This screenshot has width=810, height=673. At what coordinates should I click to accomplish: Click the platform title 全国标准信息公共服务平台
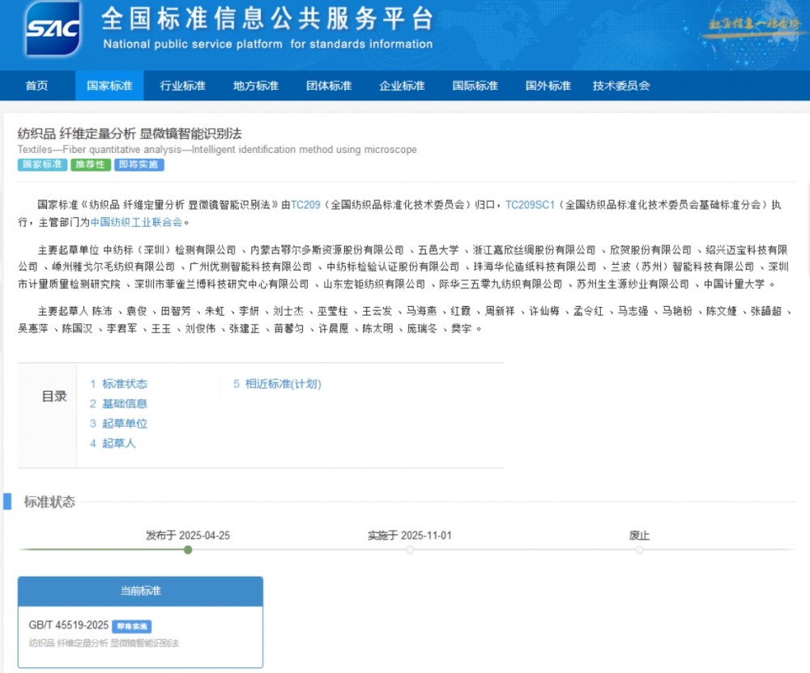(x=267, y=19)
